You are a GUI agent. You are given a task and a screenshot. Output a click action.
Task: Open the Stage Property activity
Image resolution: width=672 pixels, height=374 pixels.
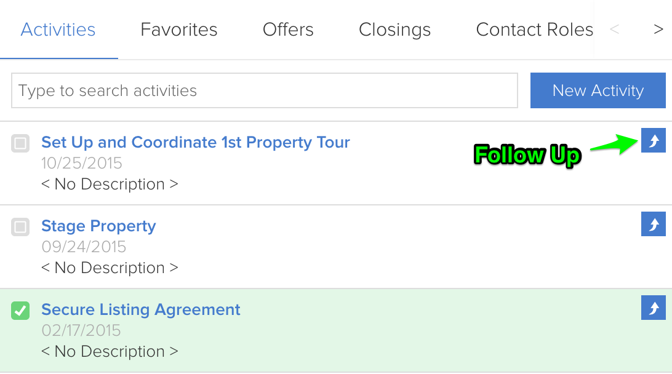(98, 226)
